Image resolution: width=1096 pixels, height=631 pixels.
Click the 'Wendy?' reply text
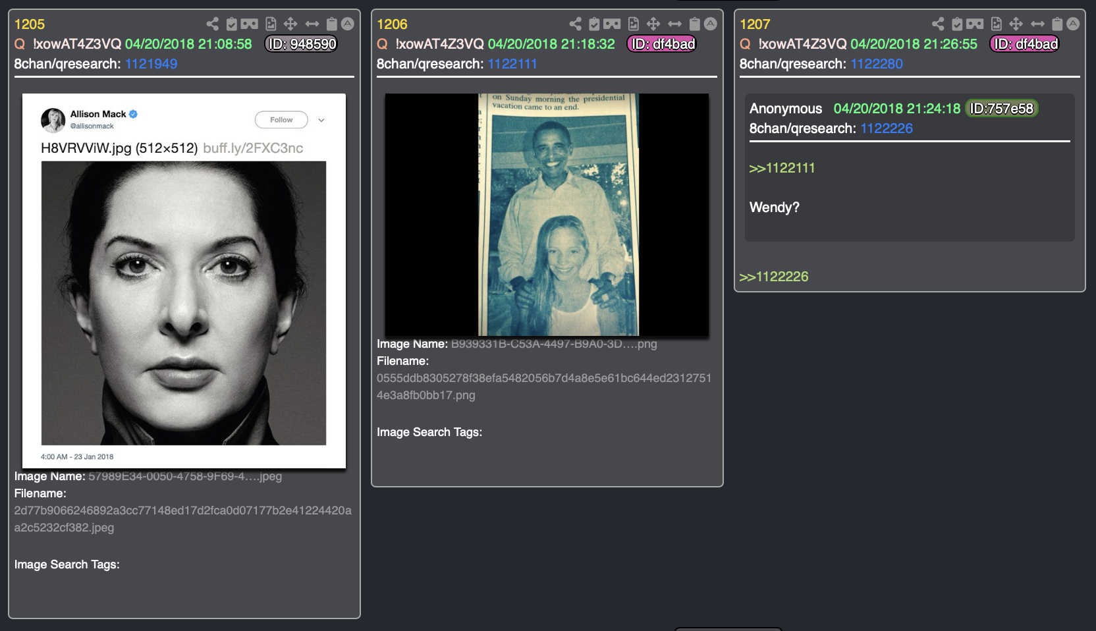pos(775,207)
